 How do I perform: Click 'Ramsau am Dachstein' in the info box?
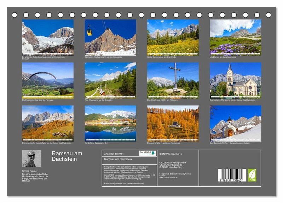(118, 159)
